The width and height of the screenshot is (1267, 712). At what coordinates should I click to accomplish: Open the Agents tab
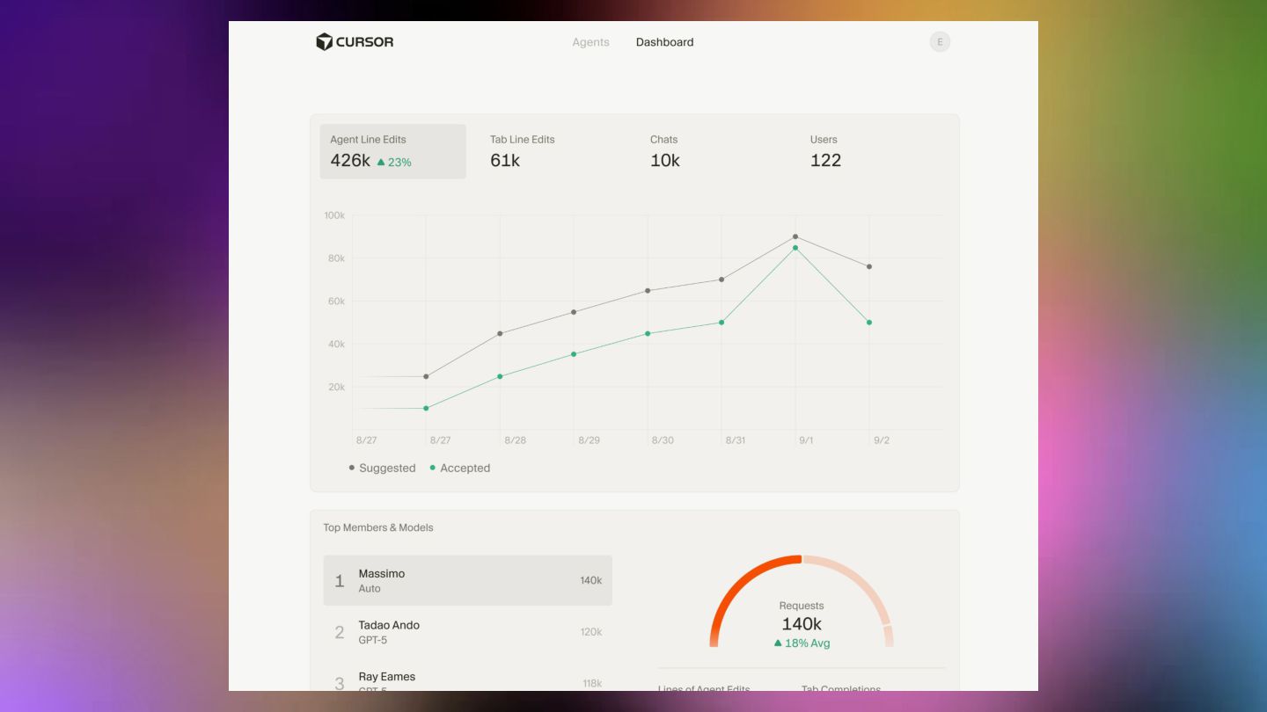point(590,42)
